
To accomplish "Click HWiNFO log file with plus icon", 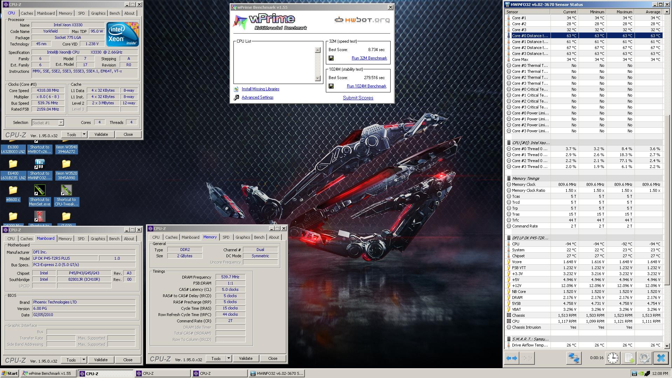I will coord(629,358).
